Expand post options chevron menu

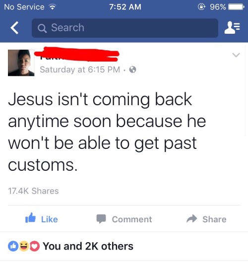tap(236, 55)
